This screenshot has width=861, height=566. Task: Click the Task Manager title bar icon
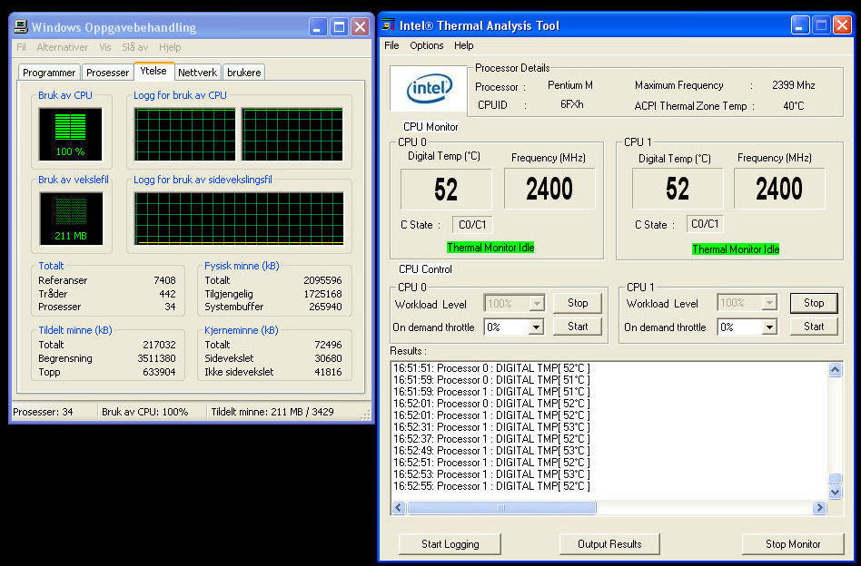(21, 26)
